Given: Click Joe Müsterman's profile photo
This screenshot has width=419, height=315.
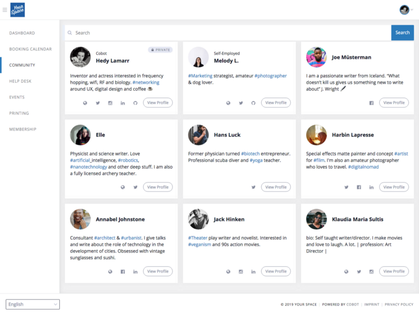Looking at the screenshot, I should tap(316, 57).
